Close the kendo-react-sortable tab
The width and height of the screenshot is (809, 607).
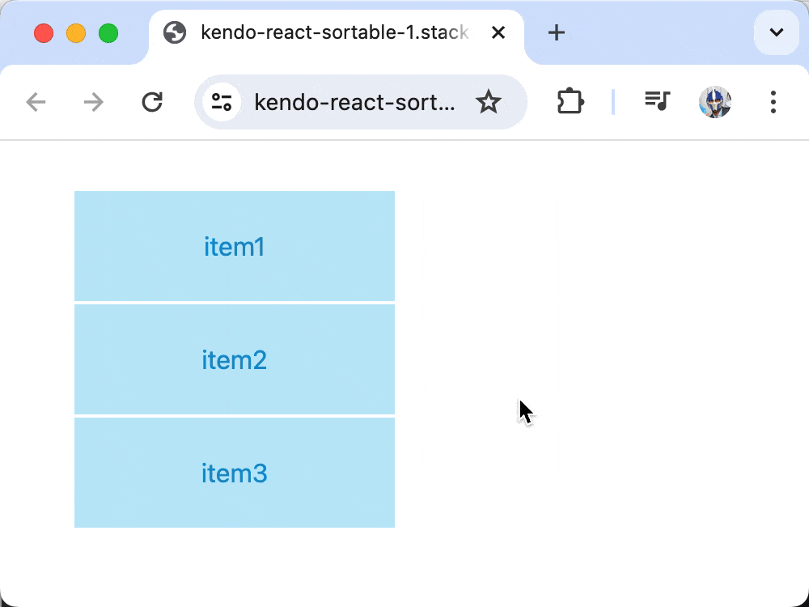(x=498, y=32)
